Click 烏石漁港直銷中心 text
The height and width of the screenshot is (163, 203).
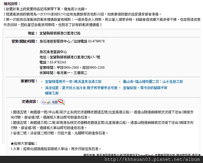pos(53,52)
